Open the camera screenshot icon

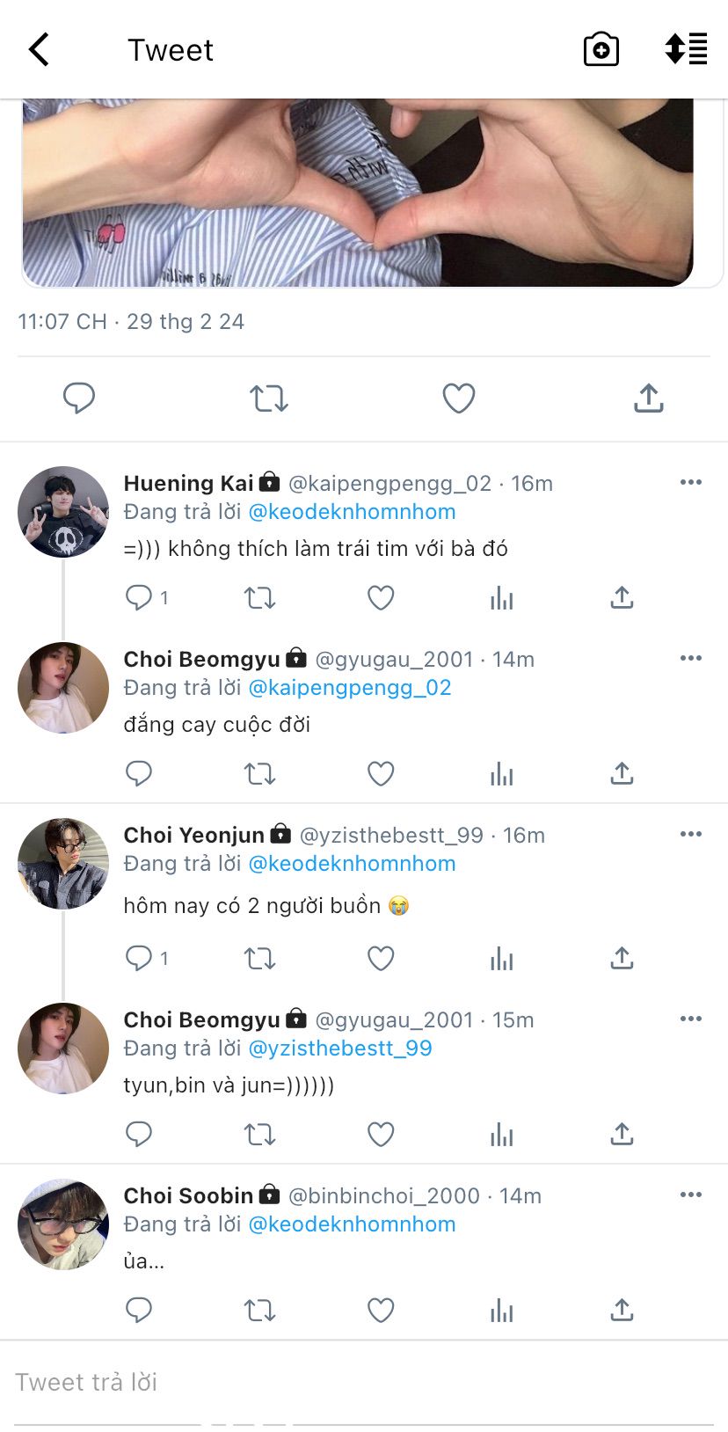point(601,50)
